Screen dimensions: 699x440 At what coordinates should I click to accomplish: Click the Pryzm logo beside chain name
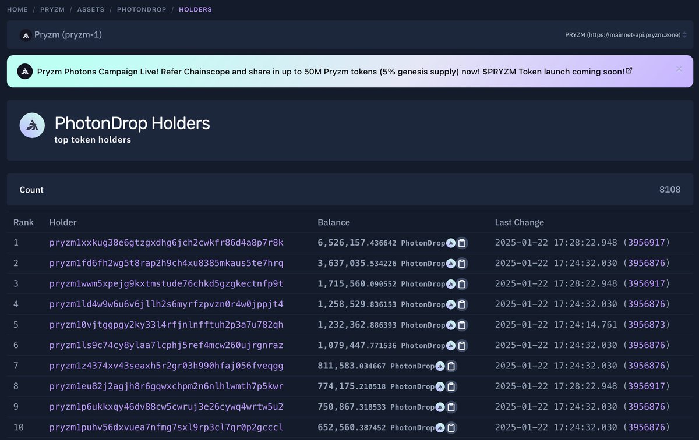click(26, 35)
